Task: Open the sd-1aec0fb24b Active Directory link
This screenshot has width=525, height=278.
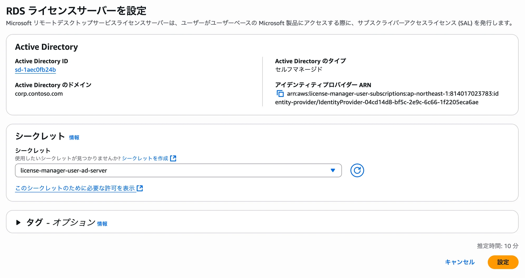Action: [x=35, y=70]
